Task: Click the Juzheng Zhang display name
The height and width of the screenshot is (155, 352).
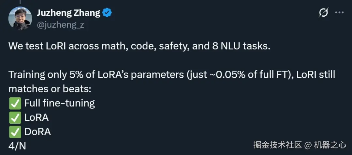Action: tap(68, 13)
